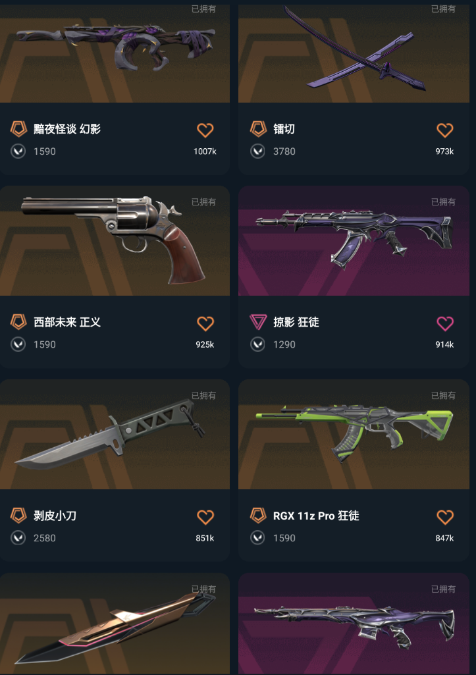This screenshot has width=476, height=675.
Task: Open the 掠影 狂徒 skin name
Action: (296, 322)
